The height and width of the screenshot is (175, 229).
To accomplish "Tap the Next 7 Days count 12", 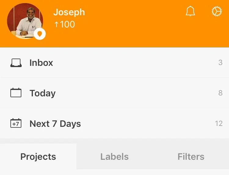I will (x=219, y=123).
